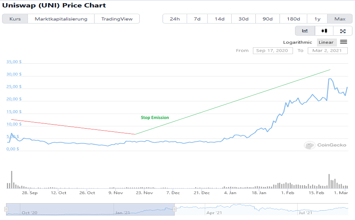Click the Apr '21 navigator label

[x=214, y=213]
